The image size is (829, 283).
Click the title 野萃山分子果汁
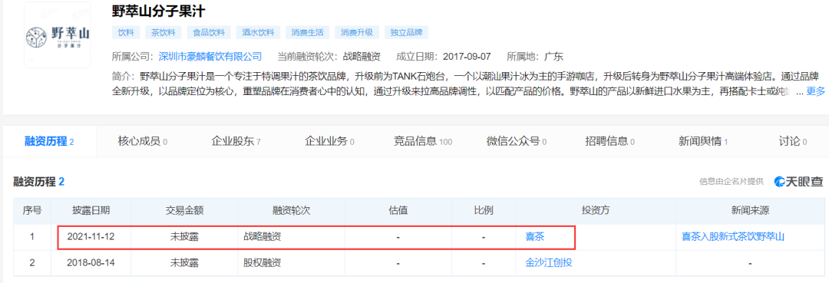pos(158,12)
